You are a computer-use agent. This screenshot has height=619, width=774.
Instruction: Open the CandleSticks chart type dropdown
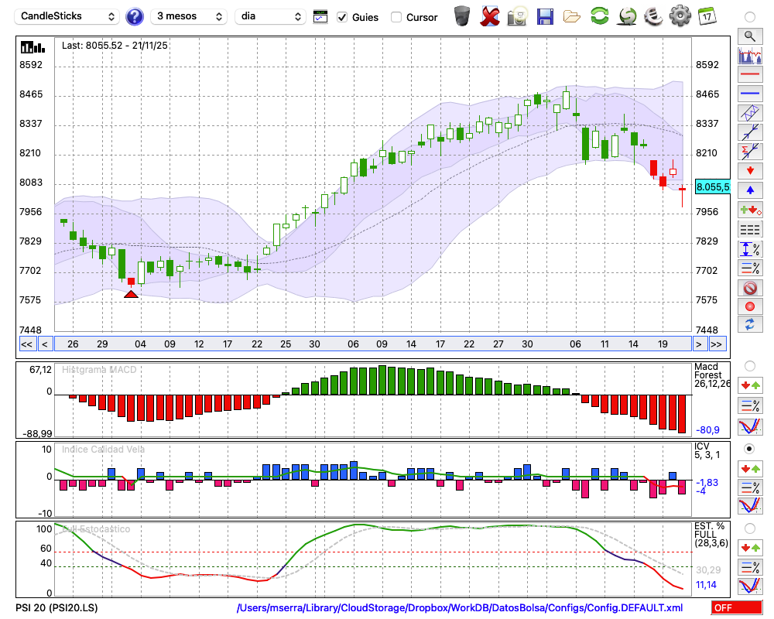pyautogui.click(x=67, y=16)
